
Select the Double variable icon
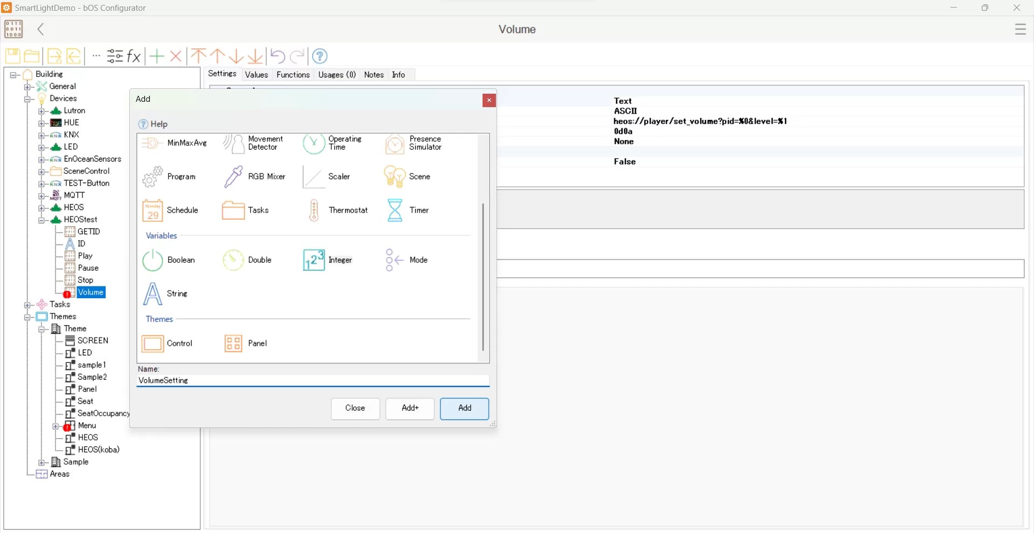tap(233, 260)
